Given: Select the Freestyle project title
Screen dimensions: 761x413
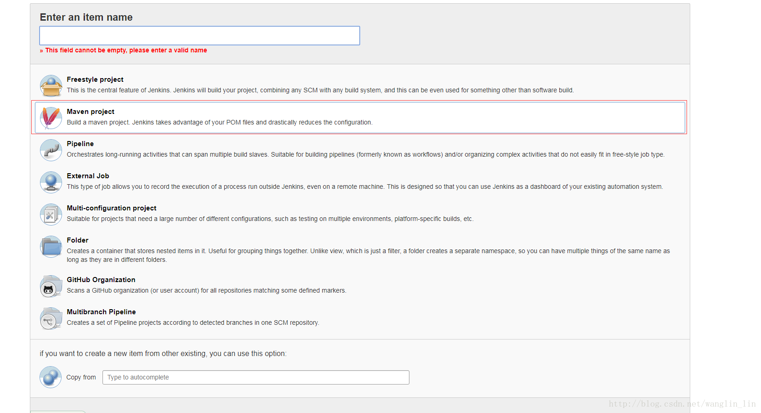Looking at the screenshot, I should (x=95, y=79).
